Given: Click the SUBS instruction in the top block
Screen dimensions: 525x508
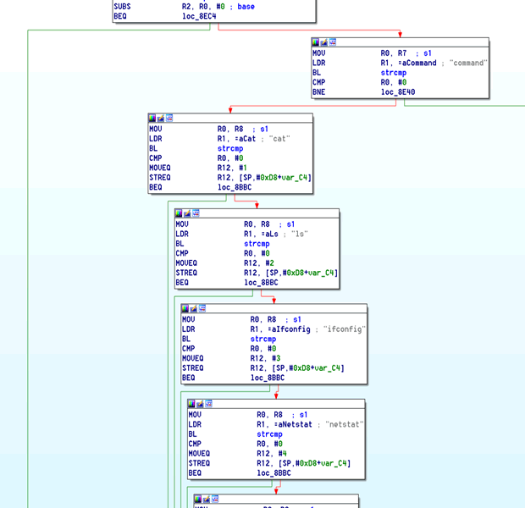Looking at the screenshot, I should (123, 7).
